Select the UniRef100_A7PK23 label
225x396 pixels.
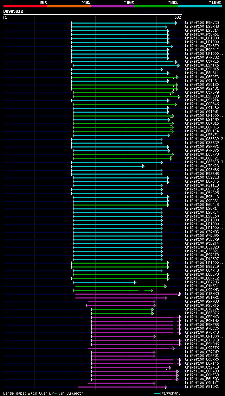pyautogui.click(x=202, y=166)
